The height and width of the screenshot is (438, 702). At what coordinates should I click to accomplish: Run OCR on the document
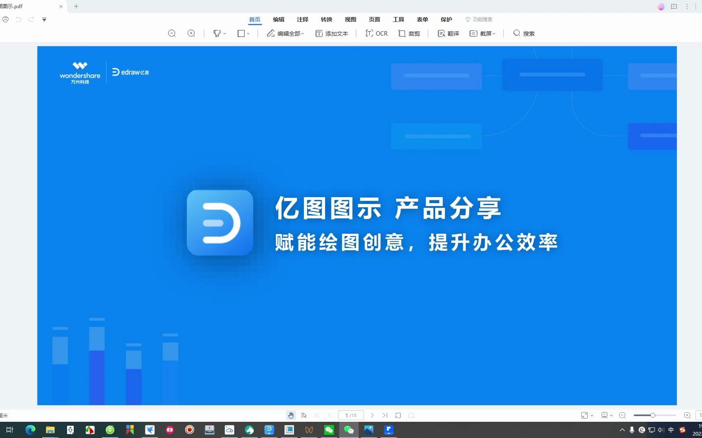click(x=377, y=33)
